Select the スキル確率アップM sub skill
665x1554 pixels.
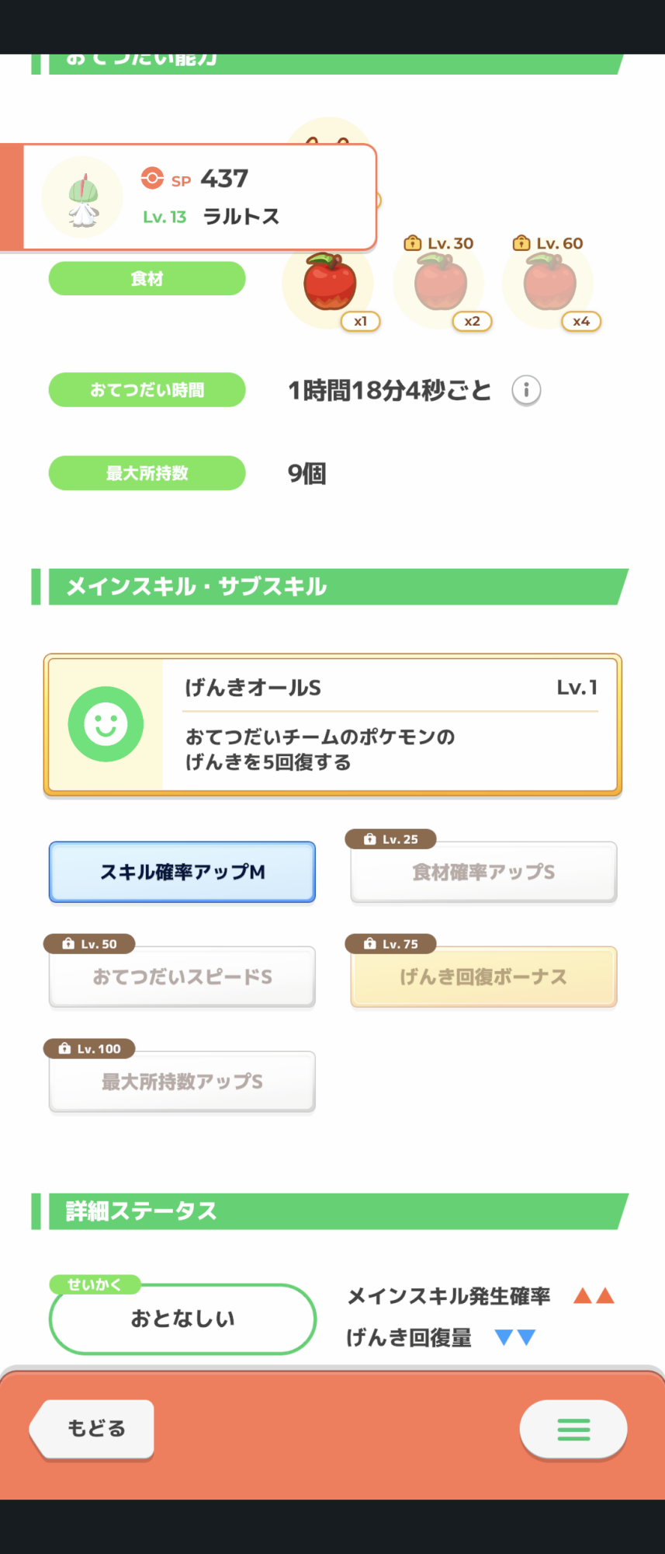182,872
